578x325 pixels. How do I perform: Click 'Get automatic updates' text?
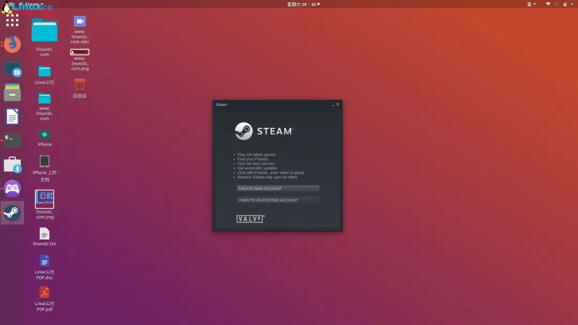[x=257, y=168]
